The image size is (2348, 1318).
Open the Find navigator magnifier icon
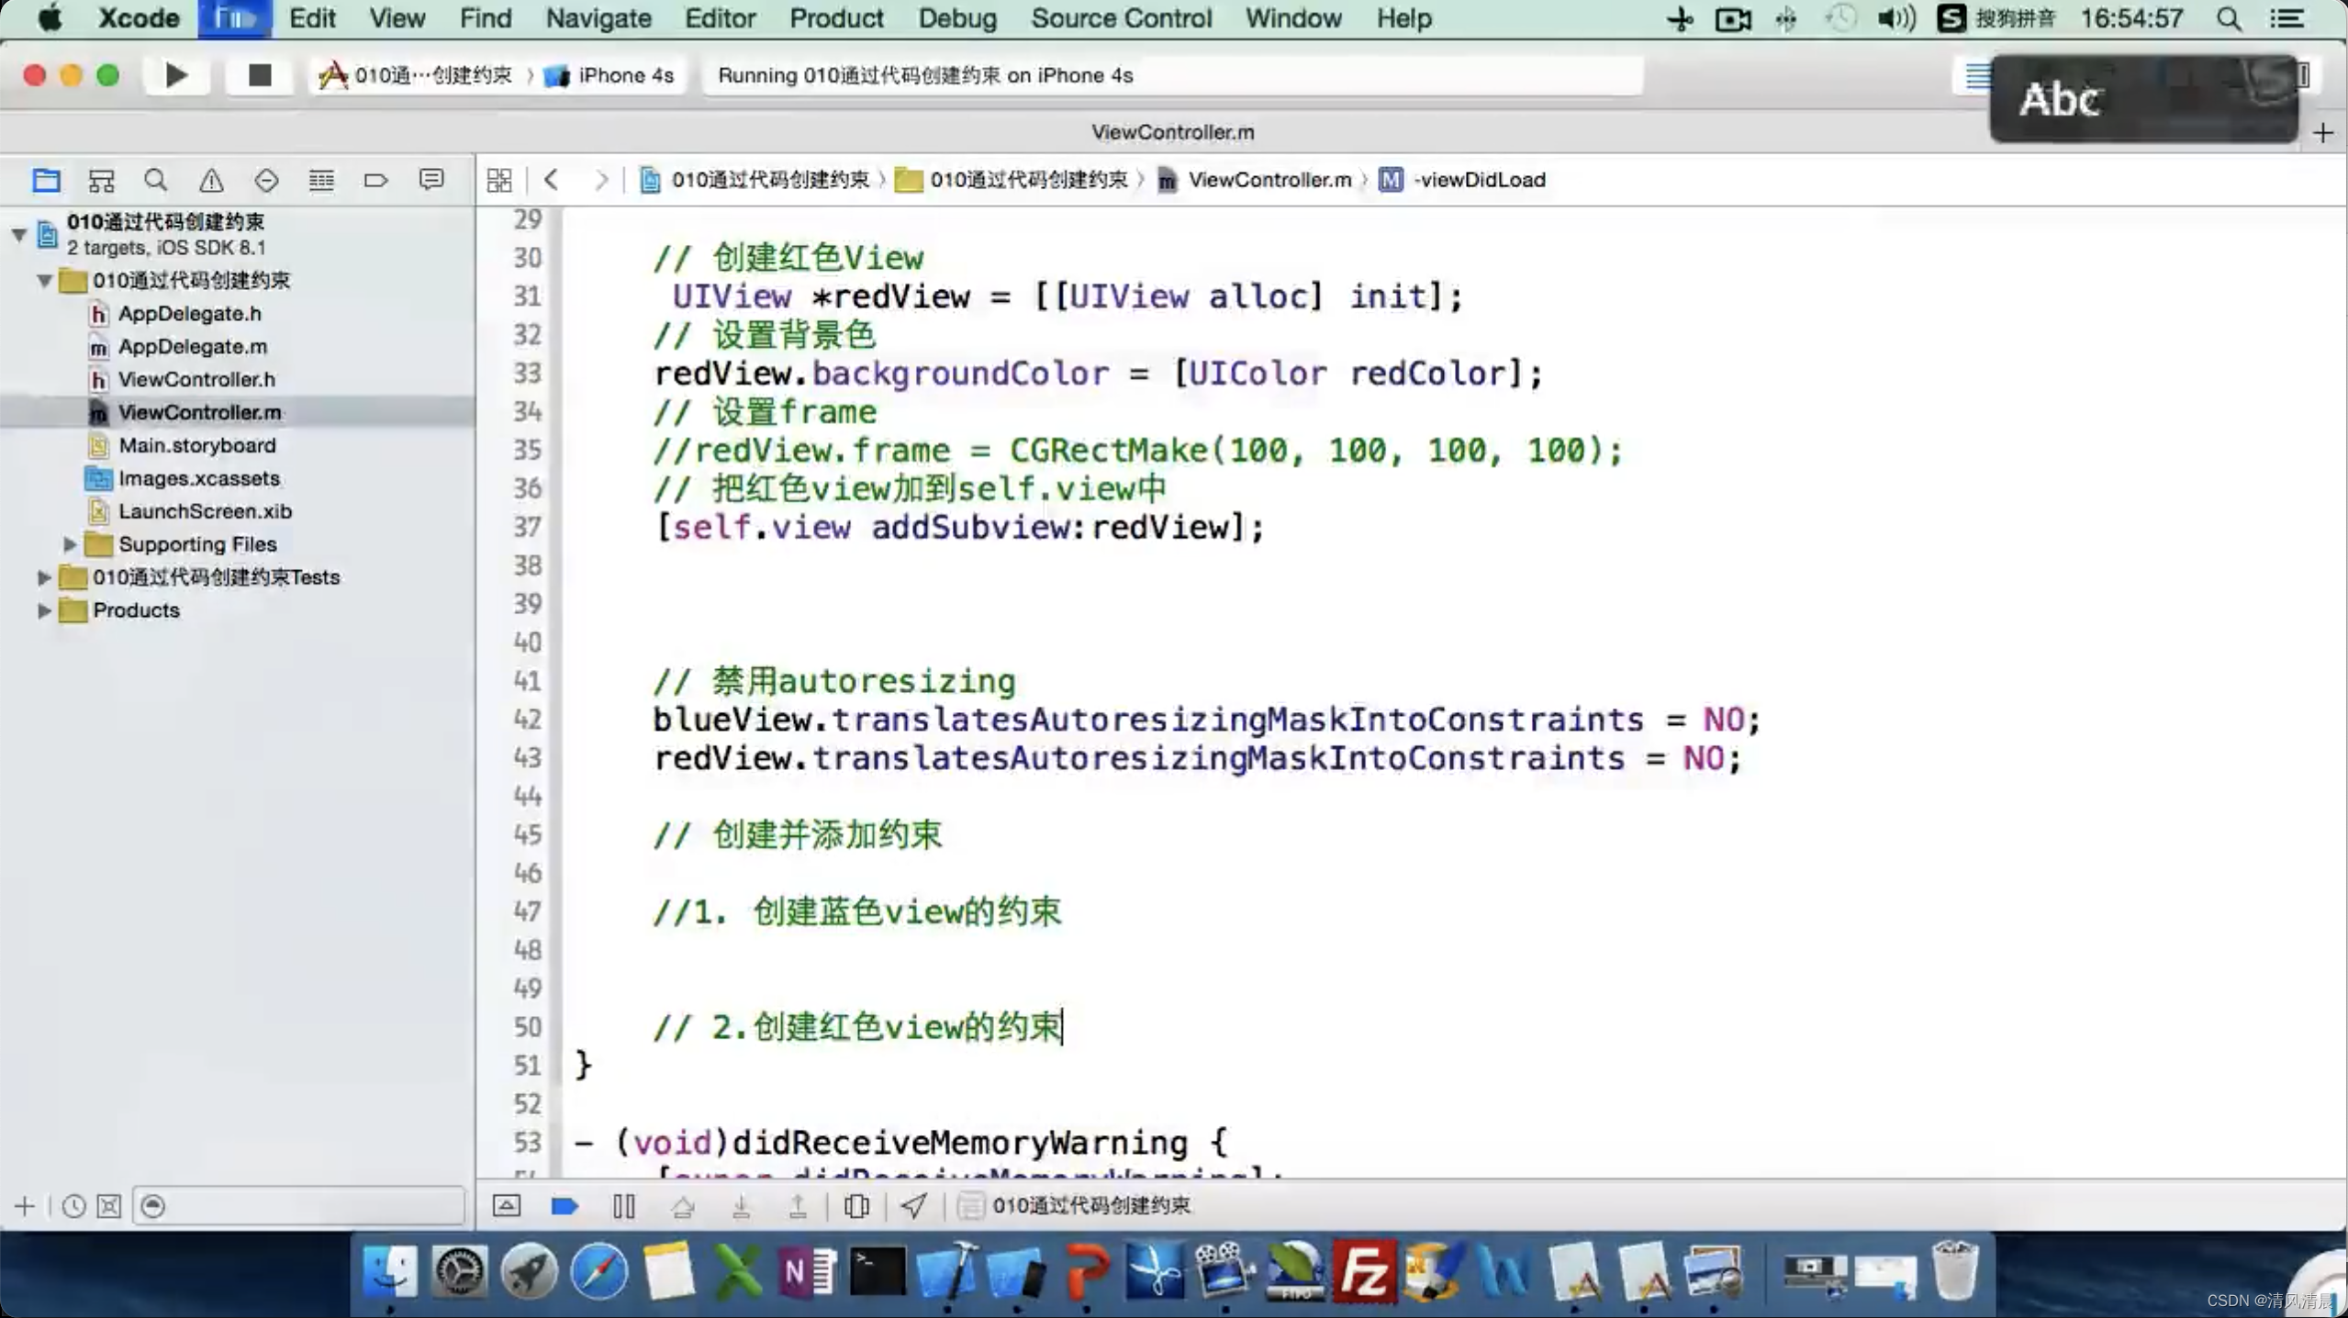(x=156, y=180)
